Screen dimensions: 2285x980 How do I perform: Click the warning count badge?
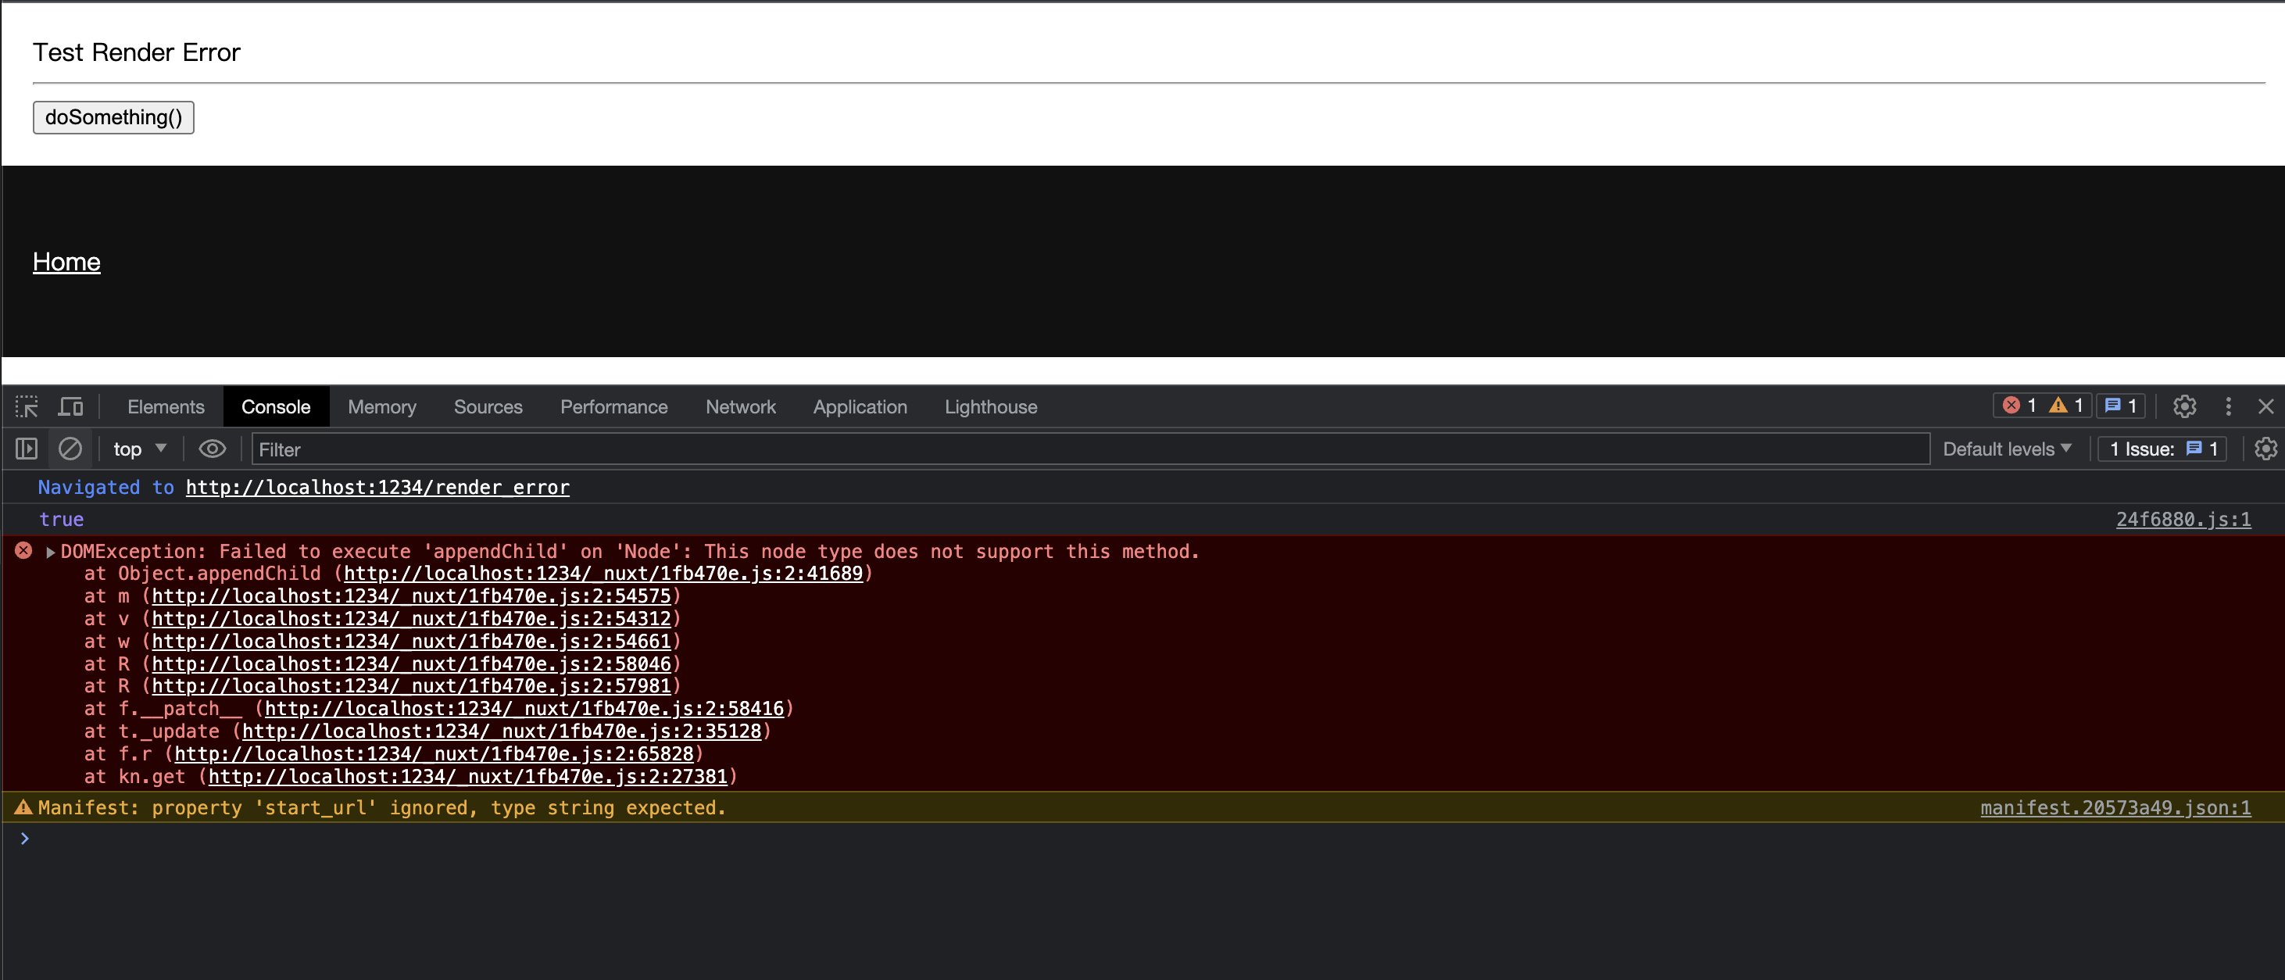[2066, 406]
